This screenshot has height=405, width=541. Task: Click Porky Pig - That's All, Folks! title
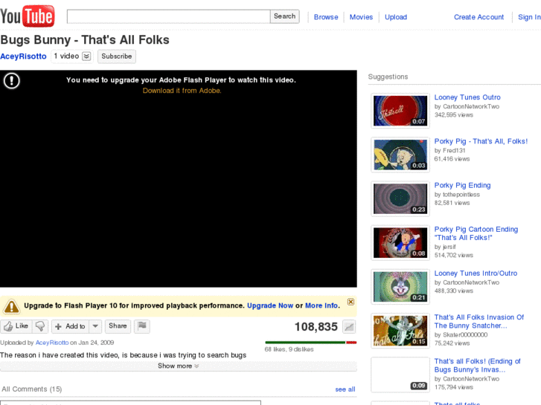point(481,141)
